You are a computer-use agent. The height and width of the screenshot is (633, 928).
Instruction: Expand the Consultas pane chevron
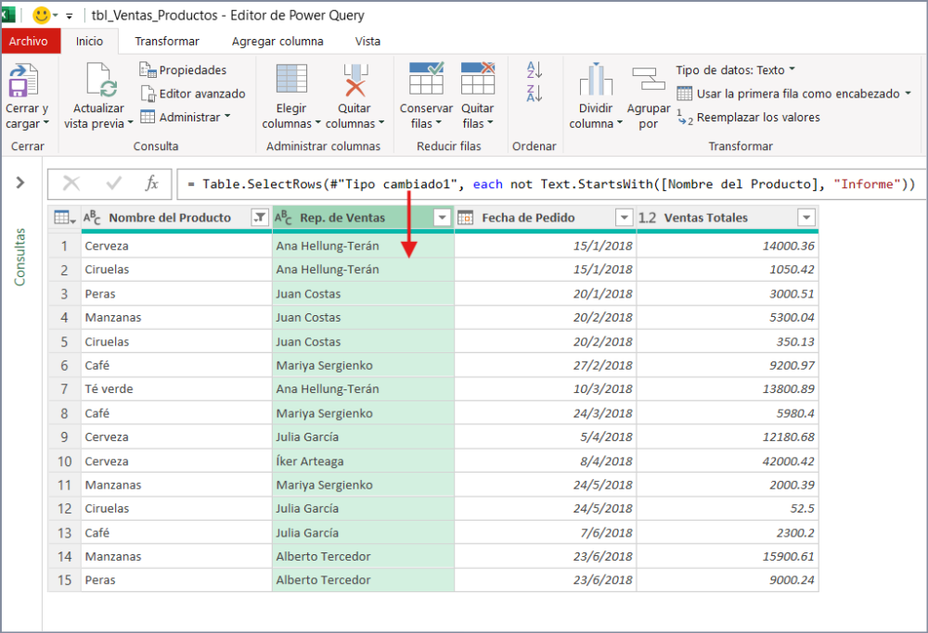pos(20,183)
